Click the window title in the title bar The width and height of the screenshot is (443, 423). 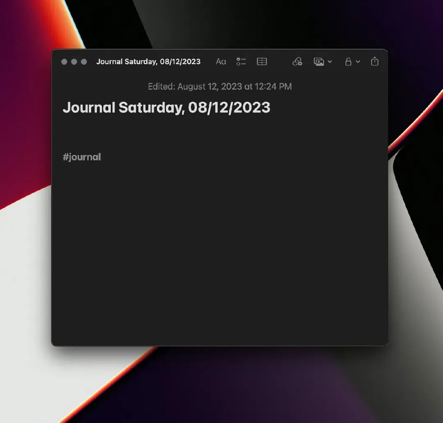click(x=148, y=62)
